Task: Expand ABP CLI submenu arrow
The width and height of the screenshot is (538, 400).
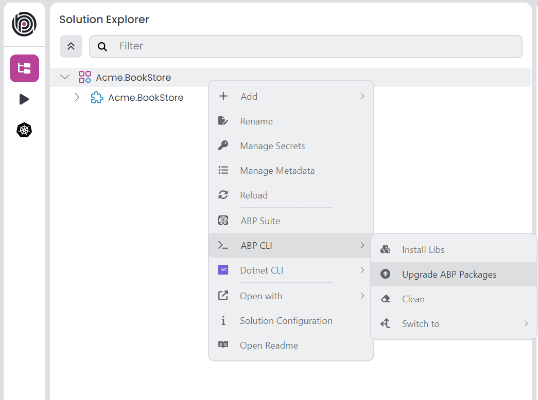Action: 362,245
